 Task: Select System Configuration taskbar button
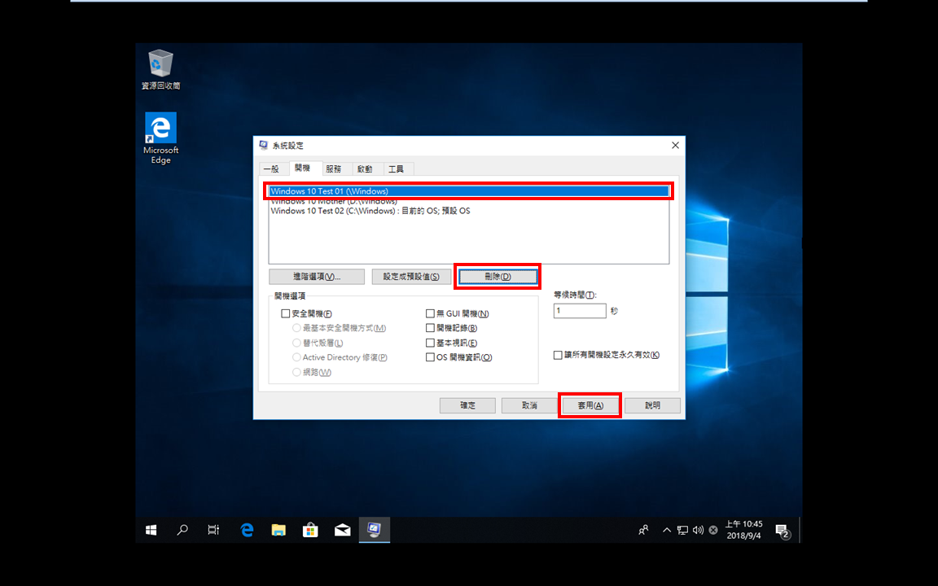click(x=375, y=530)
